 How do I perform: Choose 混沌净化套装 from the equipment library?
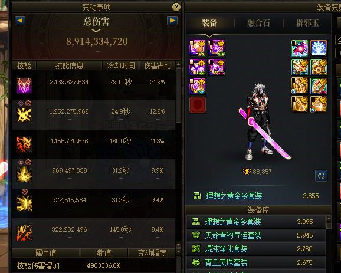[x=256, y=249]
